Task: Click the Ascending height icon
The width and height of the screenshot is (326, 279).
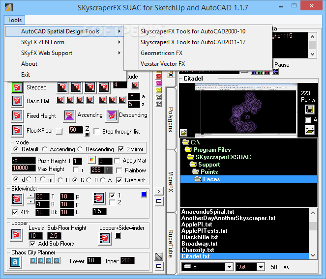Action: (69, 115)
